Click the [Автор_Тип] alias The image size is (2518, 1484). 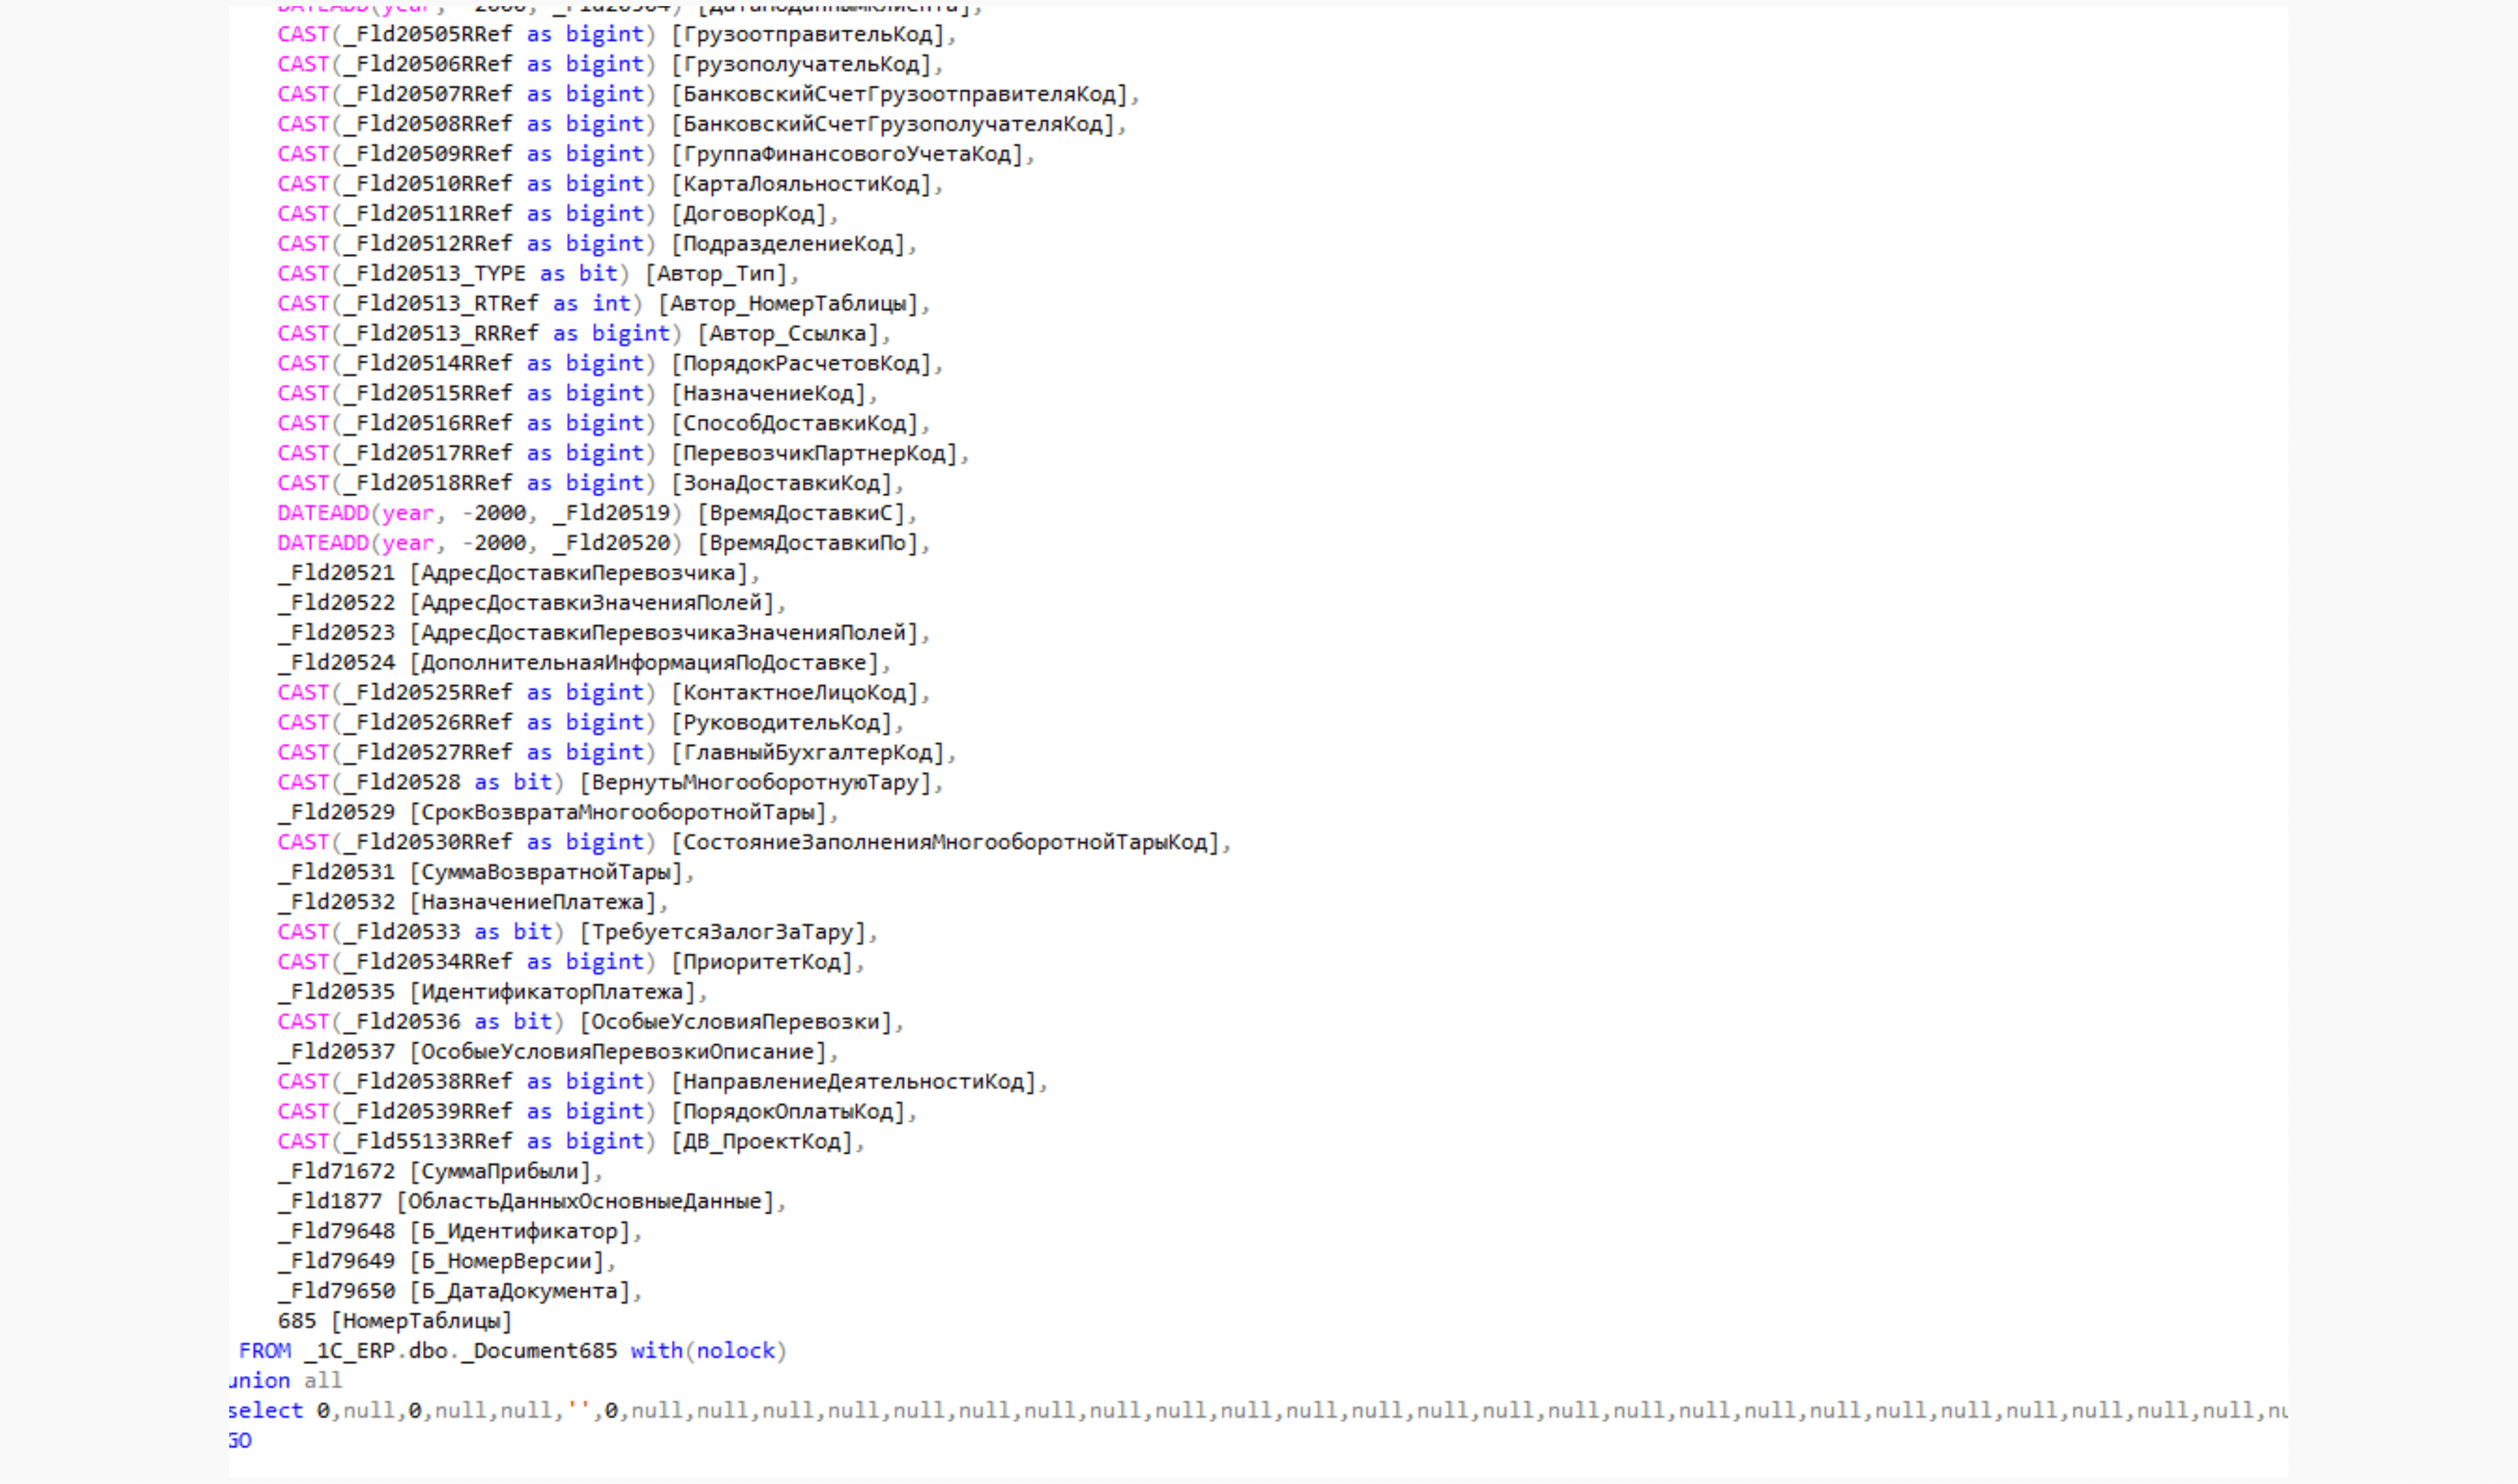(x=716, y=274)
